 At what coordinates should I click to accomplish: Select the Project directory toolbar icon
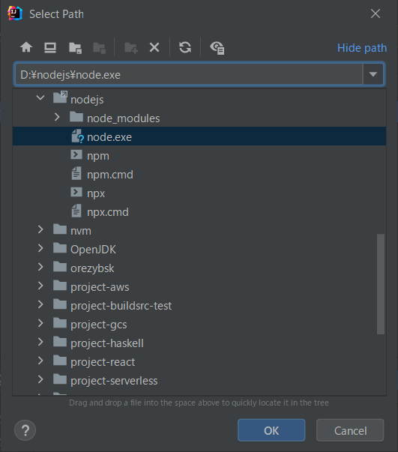[75, 47]
